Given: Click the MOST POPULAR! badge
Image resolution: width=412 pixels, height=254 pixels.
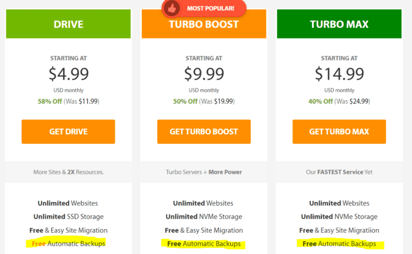Looking at the screenshot, I should coord(204,8).
